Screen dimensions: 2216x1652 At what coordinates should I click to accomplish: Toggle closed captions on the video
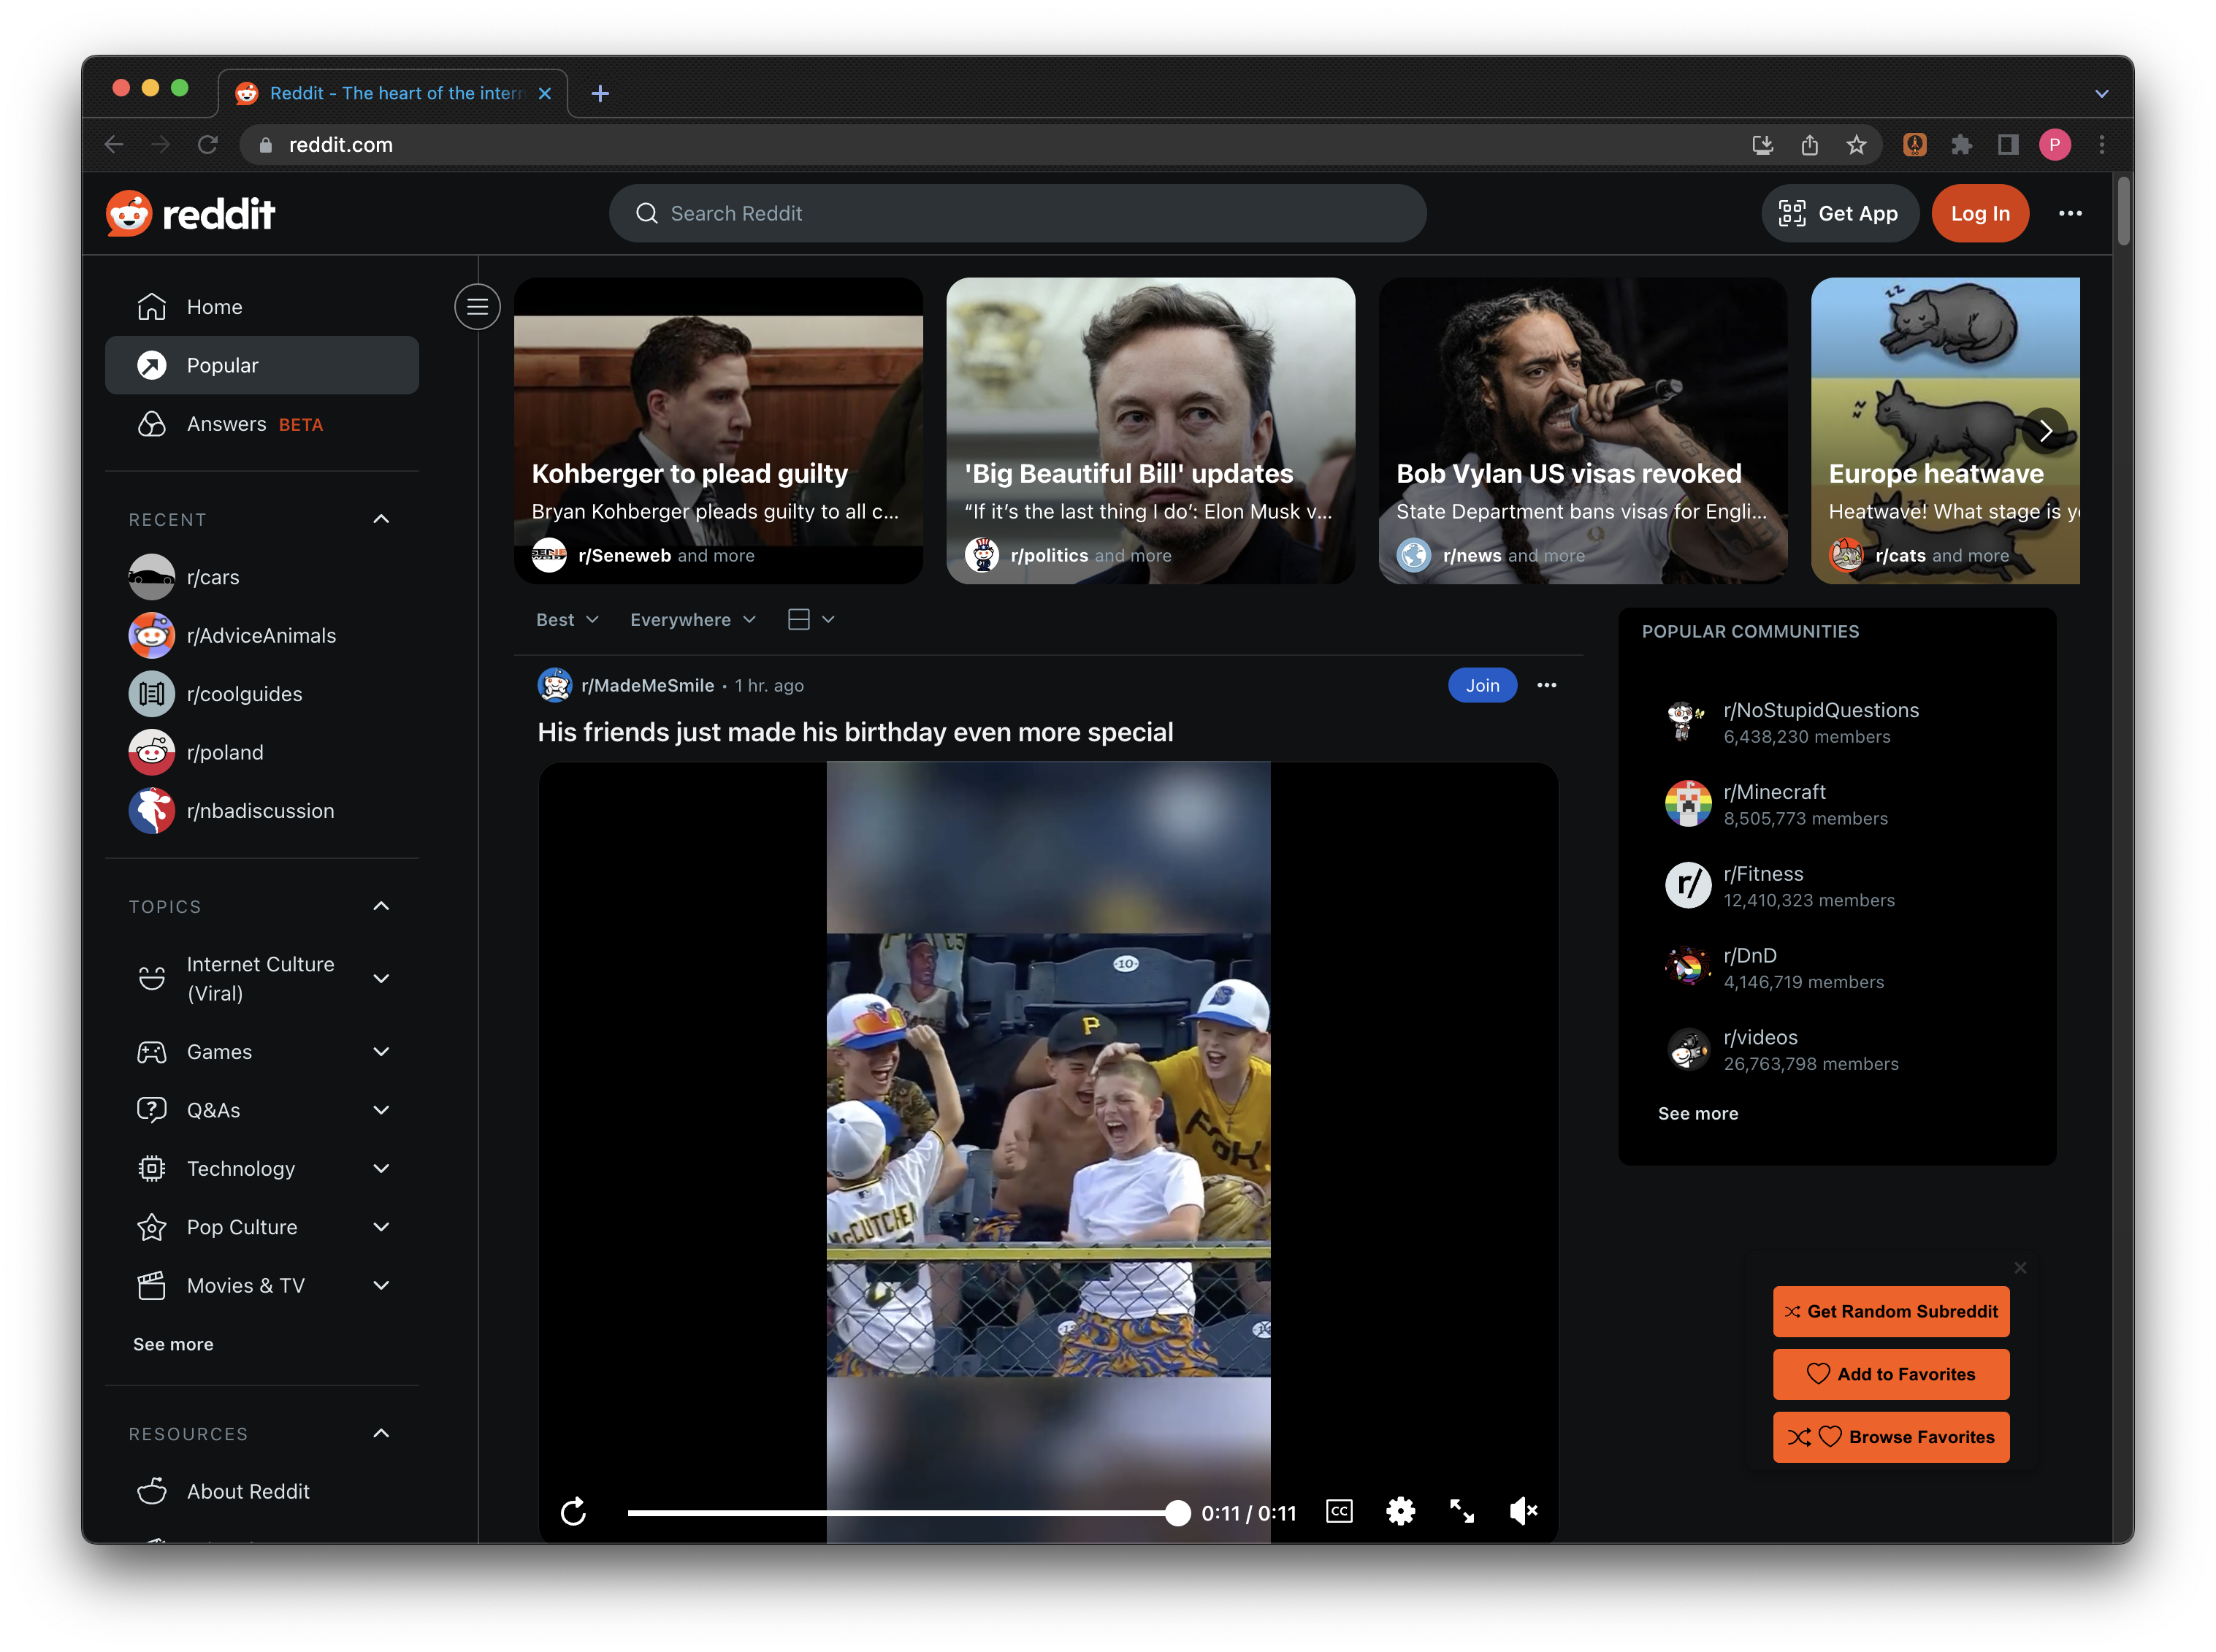click(x=1339, y=1511)
